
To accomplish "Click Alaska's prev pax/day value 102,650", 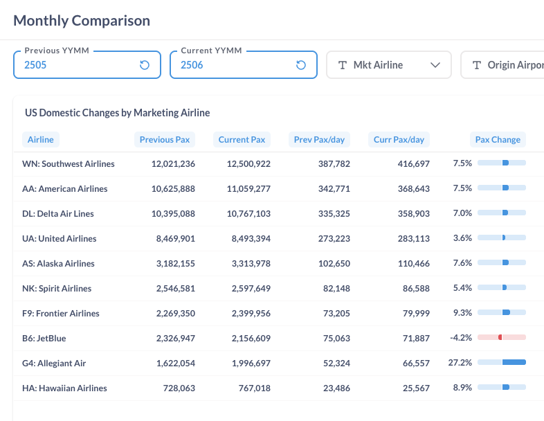I will point(334,264).
